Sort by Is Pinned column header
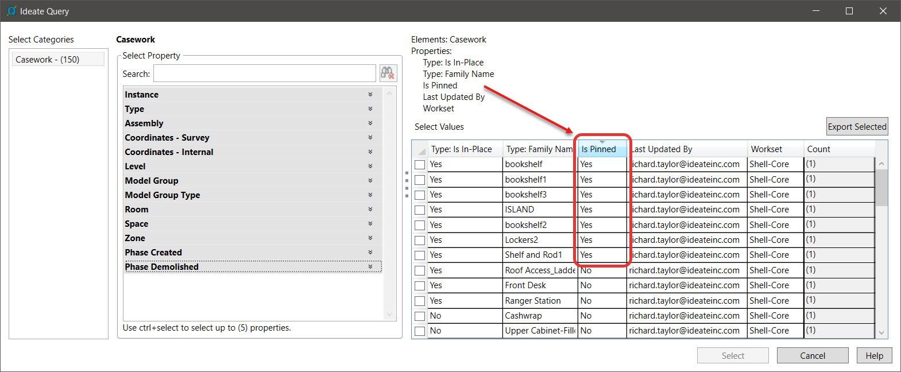The height and width of the screenshot is (372, 901). [x=602, y=149]
